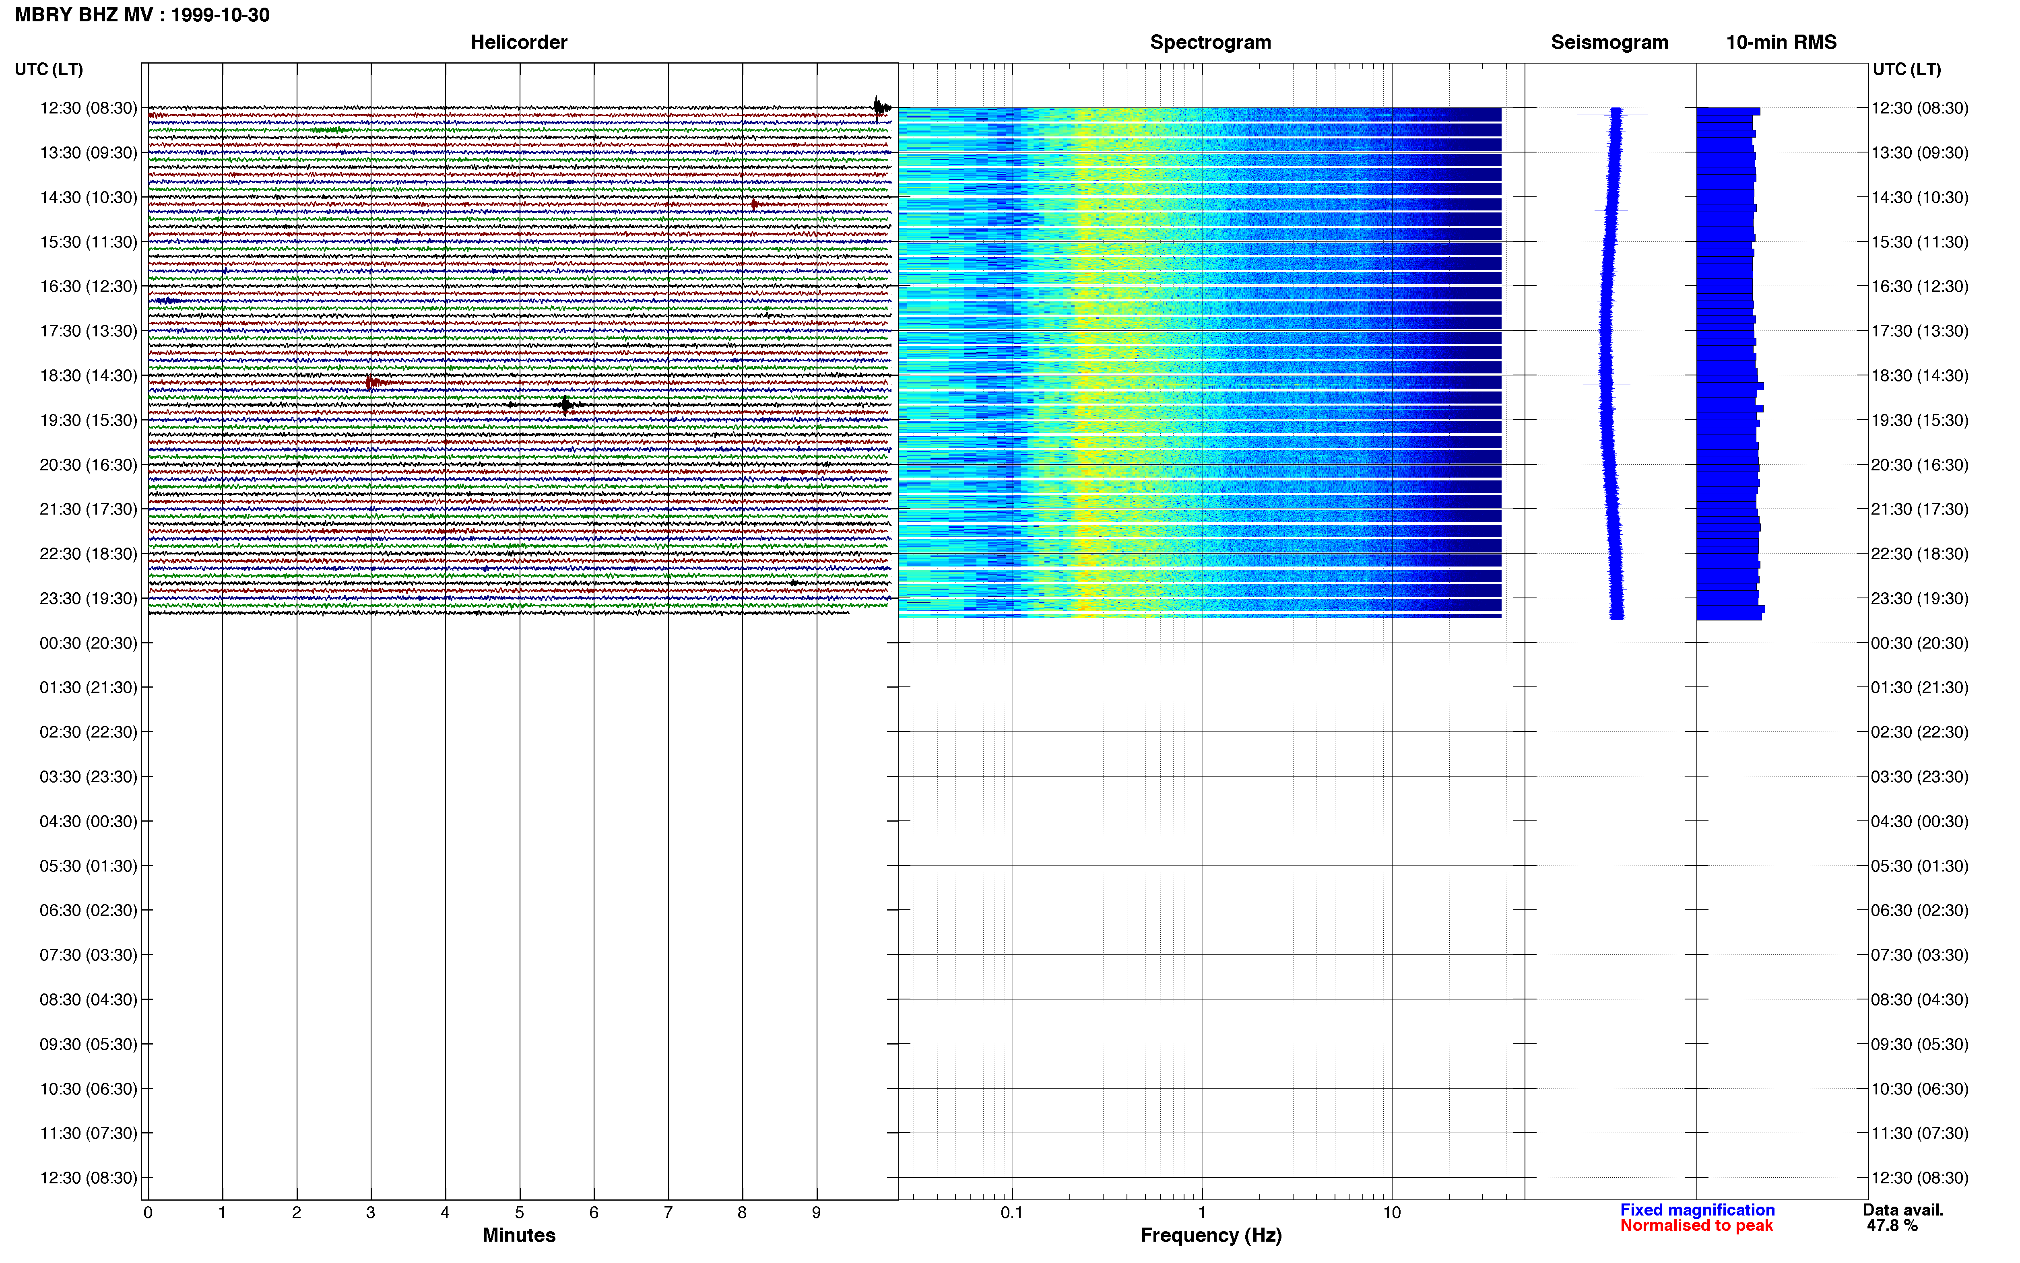The width and height of the screenshot is (2020, 1263).
Task: Click the '10-min RMS' panel heading
Action: pos(1781,42)
